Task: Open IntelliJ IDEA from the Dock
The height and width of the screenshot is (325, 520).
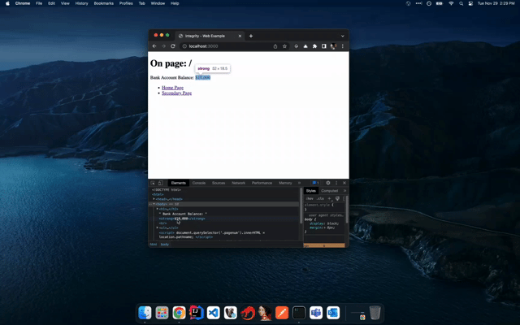Action: tap(197, 313)
